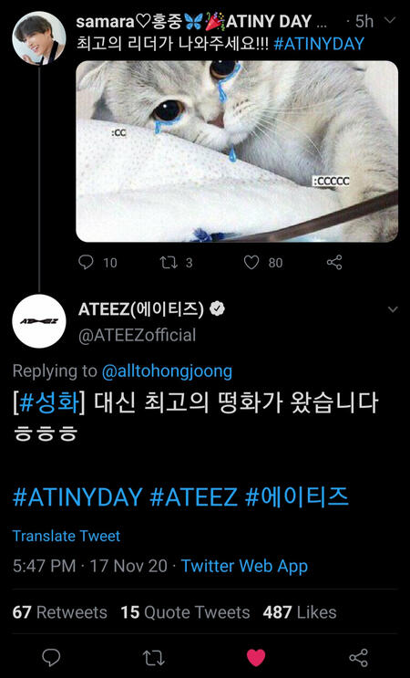Like samara's tweet showing 80 likes

click(x=251, y=262)
